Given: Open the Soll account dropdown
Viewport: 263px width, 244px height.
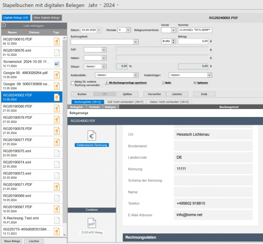Looking at the screenshot, I should tap(104, 50).
